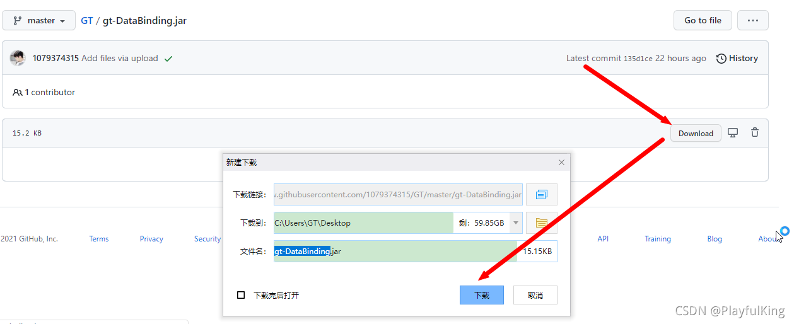Delete this file with trash icon
This screenshot has height=324, width=794.
tap(755, 132)
